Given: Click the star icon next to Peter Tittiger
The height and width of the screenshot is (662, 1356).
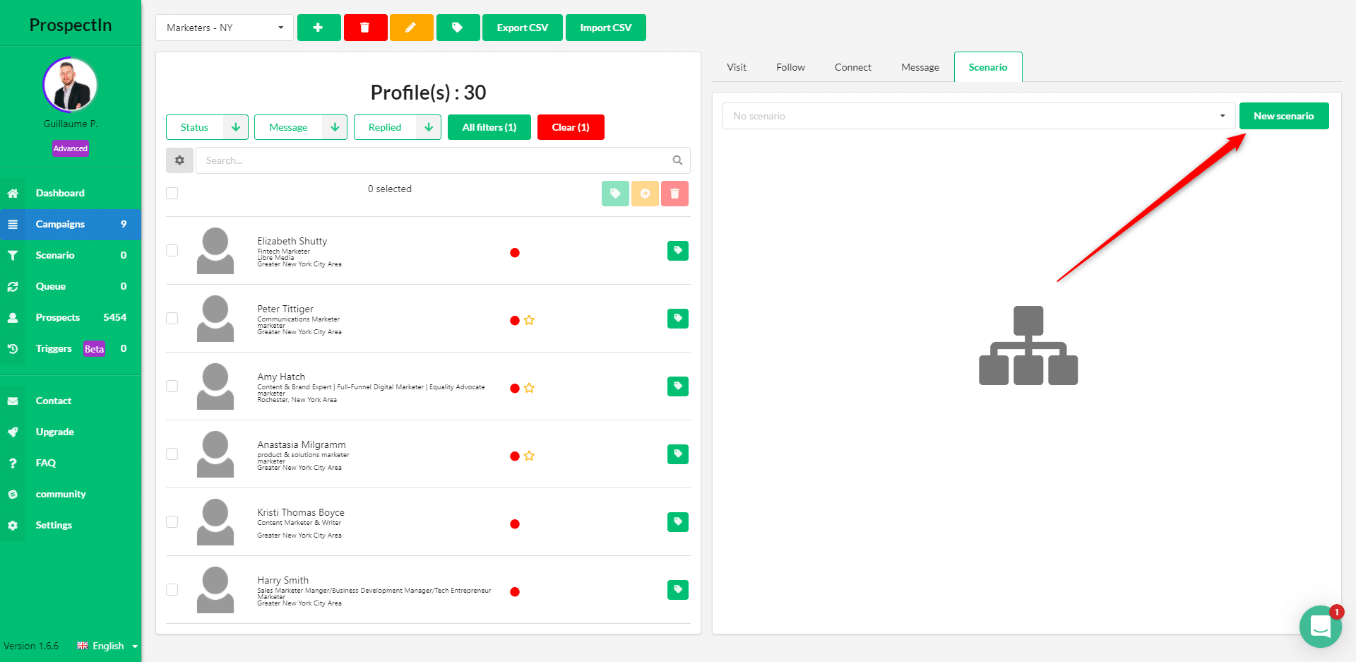Looking at the screenshot, I should (530, 320).
